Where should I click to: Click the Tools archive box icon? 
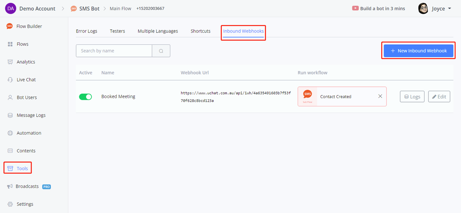click(10, 169)
